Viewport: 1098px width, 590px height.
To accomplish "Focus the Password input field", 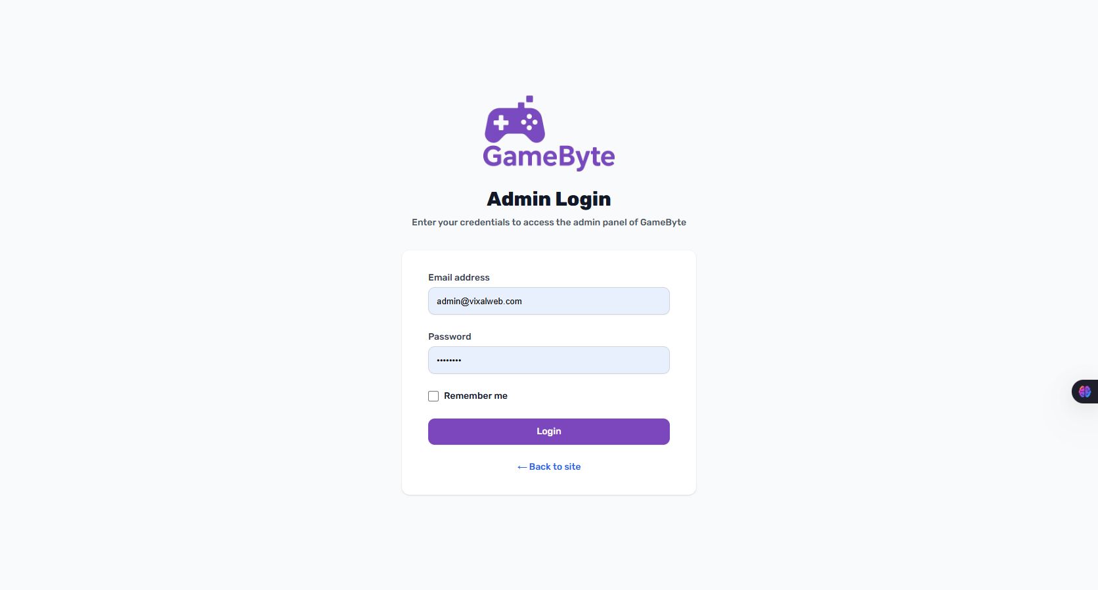I will click(549, 360).
